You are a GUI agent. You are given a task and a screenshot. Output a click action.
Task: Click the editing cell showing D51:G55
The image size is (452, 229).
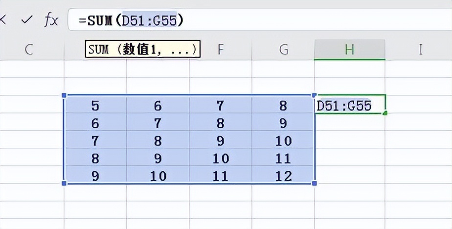pyautogui.click(x=350, y=104)
